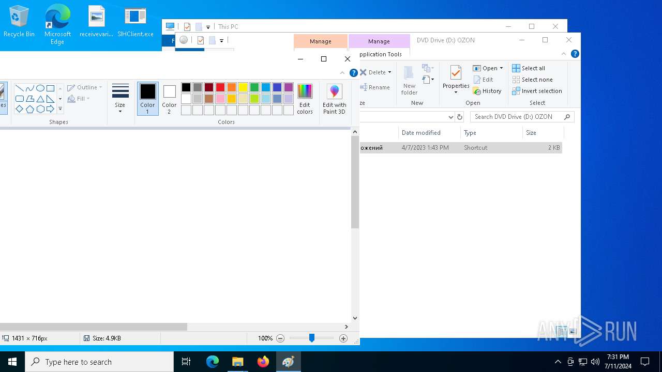This screenshot has width=662, height=372.
Task: Sort files by Date modified column
Action: coord(429,133)
